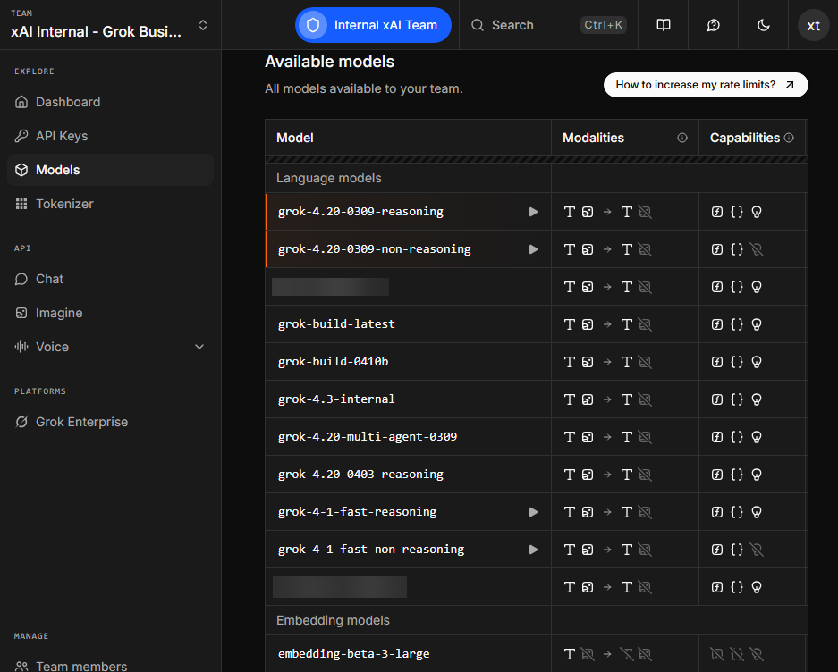Select Models in sidebar
This screenshot has width=838, height=672.
111,170
